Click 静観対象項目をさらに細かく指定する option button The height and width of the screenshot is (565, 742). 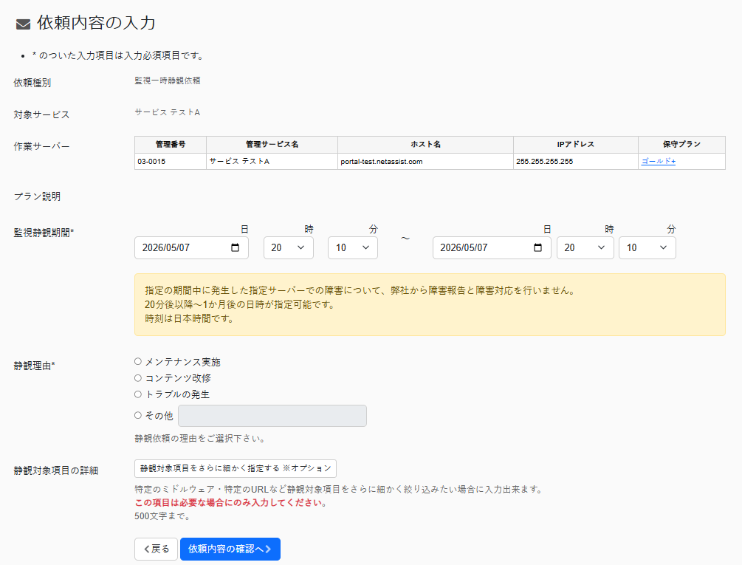pos(236,468)
